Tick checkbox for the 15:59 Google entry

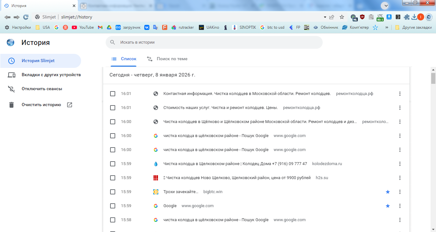[x=113, y=206]
